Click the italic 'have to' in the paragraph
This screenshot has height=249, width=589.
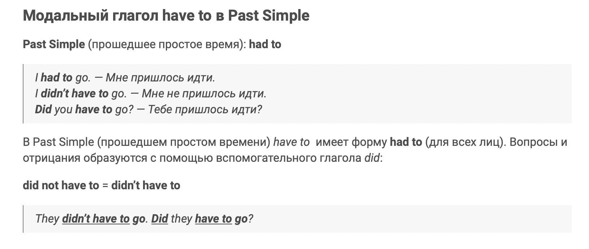292,142
